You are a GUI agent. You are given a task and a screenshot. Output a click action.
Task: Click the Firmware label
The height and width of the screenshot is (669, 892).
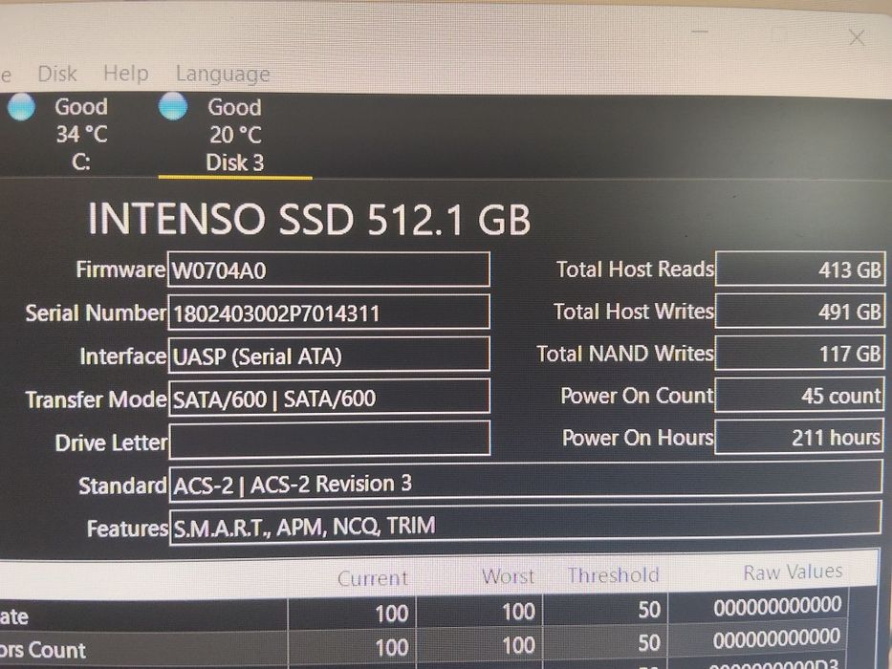(x=120, y=270)
